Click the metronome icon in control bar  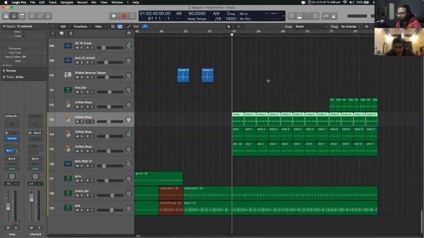point(334,16)
